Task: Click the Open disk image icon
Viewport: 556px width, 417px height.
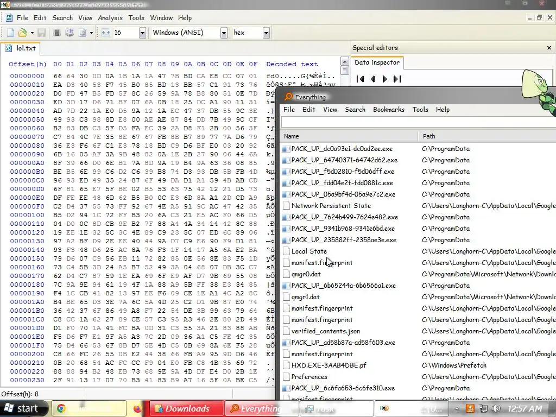Action: pos(83,33)
